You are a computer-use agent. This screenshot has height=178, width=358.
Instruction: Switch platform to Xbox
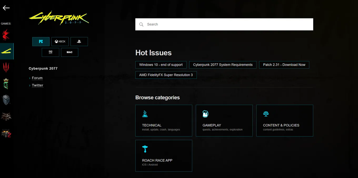[60, 42]
